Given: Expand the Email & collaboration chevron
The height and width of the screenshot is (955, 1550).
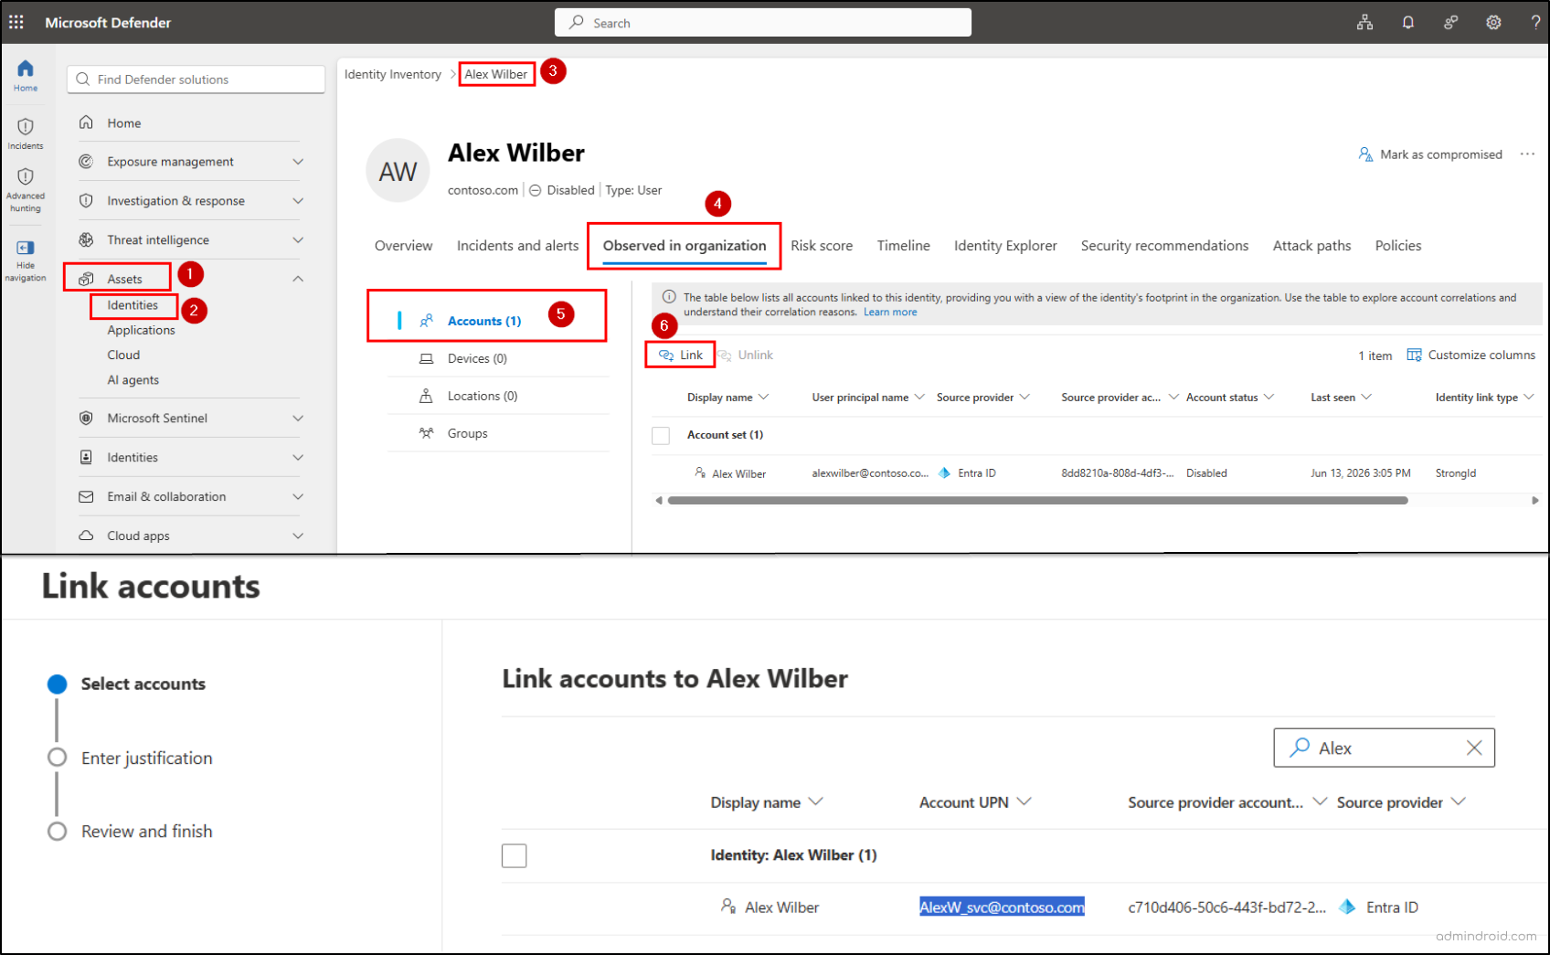Looking at the screenshot, I should (x=298, y=497).
